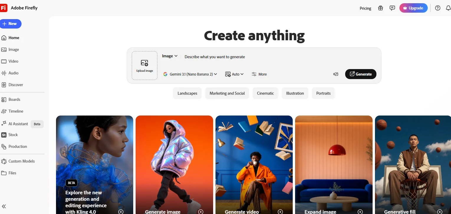Viewport: 451px width, 214px height.
Task: Click the Boards icon in sidebar
Action: click(x=4, y=100)
